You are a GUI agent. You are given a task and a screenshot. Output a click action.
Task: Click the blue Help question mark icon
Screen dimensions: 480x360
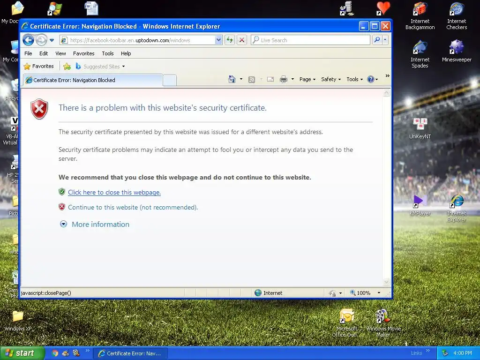coord(371,79)
